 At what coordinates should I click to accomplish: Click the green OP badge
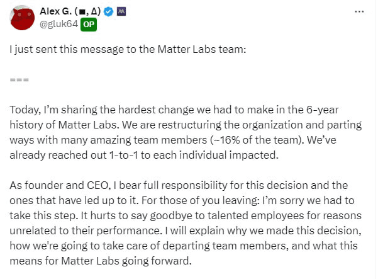(88, 24)
